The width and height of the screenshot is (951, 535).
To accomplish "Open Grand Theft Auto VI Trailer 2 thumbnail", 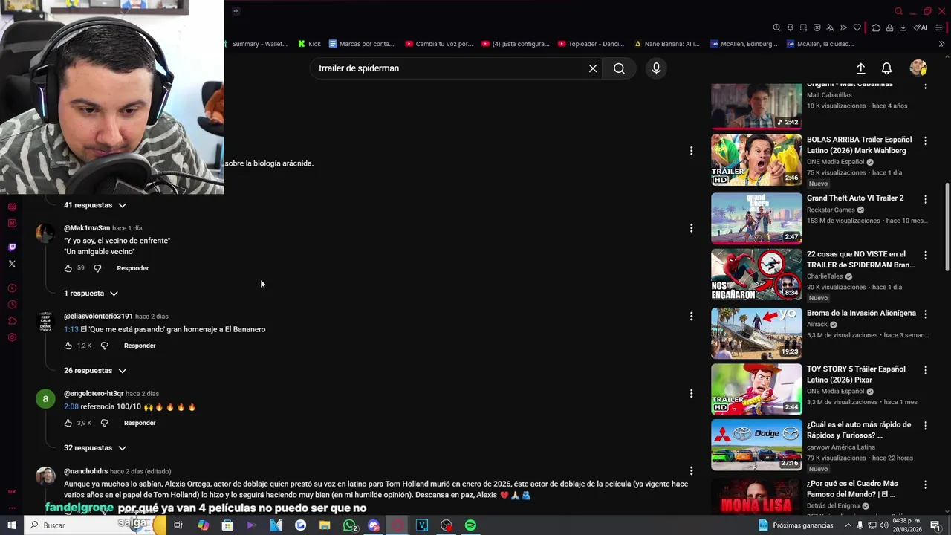I will coord(756,218).
